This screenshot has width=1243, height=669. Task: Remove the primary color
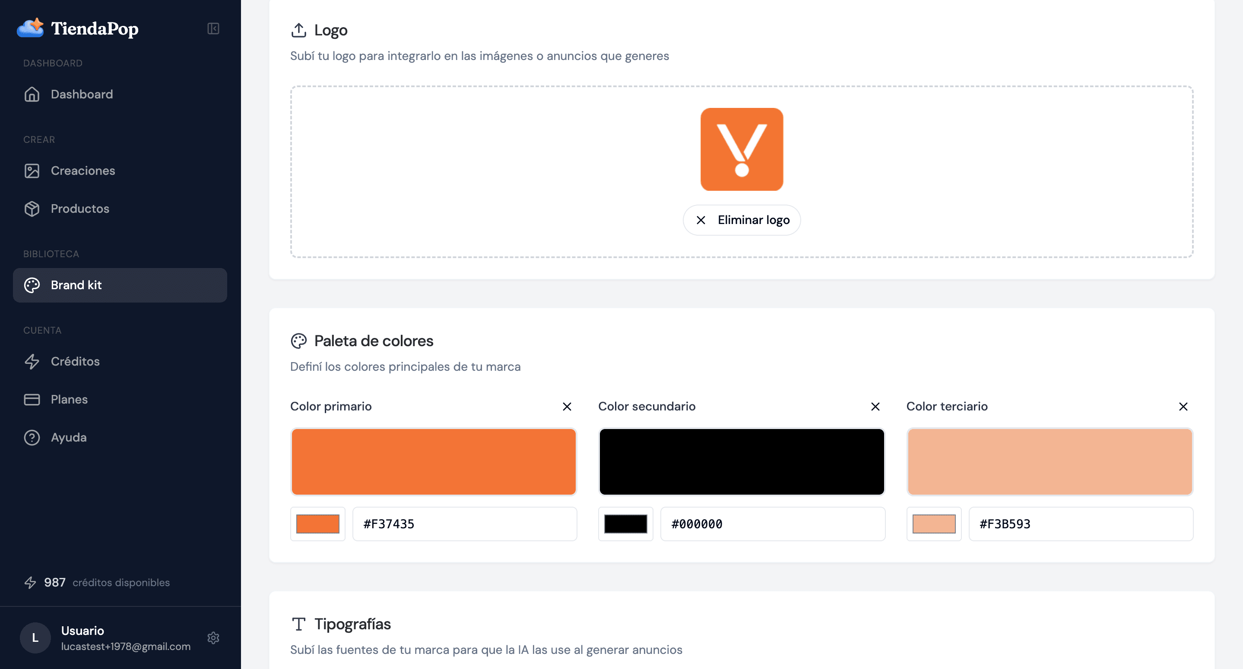pyautogui.click(x=567, y=407)
